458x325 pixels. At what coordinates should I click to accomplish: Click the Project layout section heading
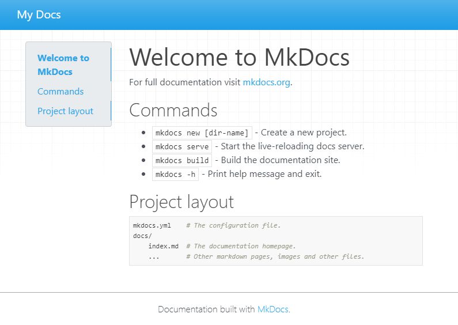coord(181,202)
